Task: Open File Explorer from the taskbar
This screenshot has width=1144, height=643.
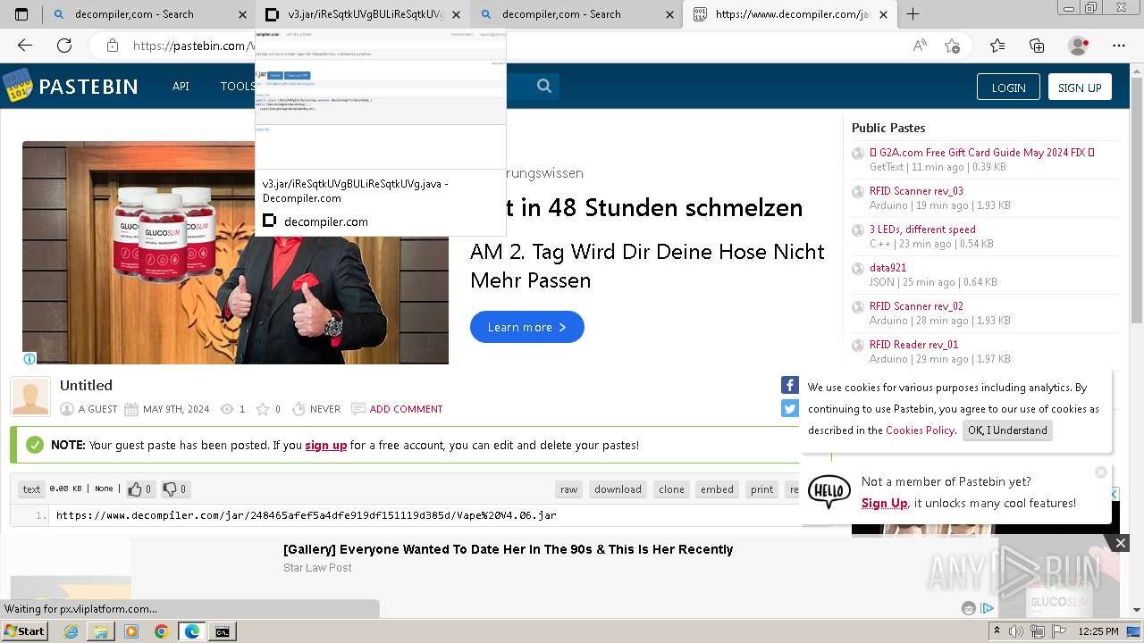Action: coord(101,631)
